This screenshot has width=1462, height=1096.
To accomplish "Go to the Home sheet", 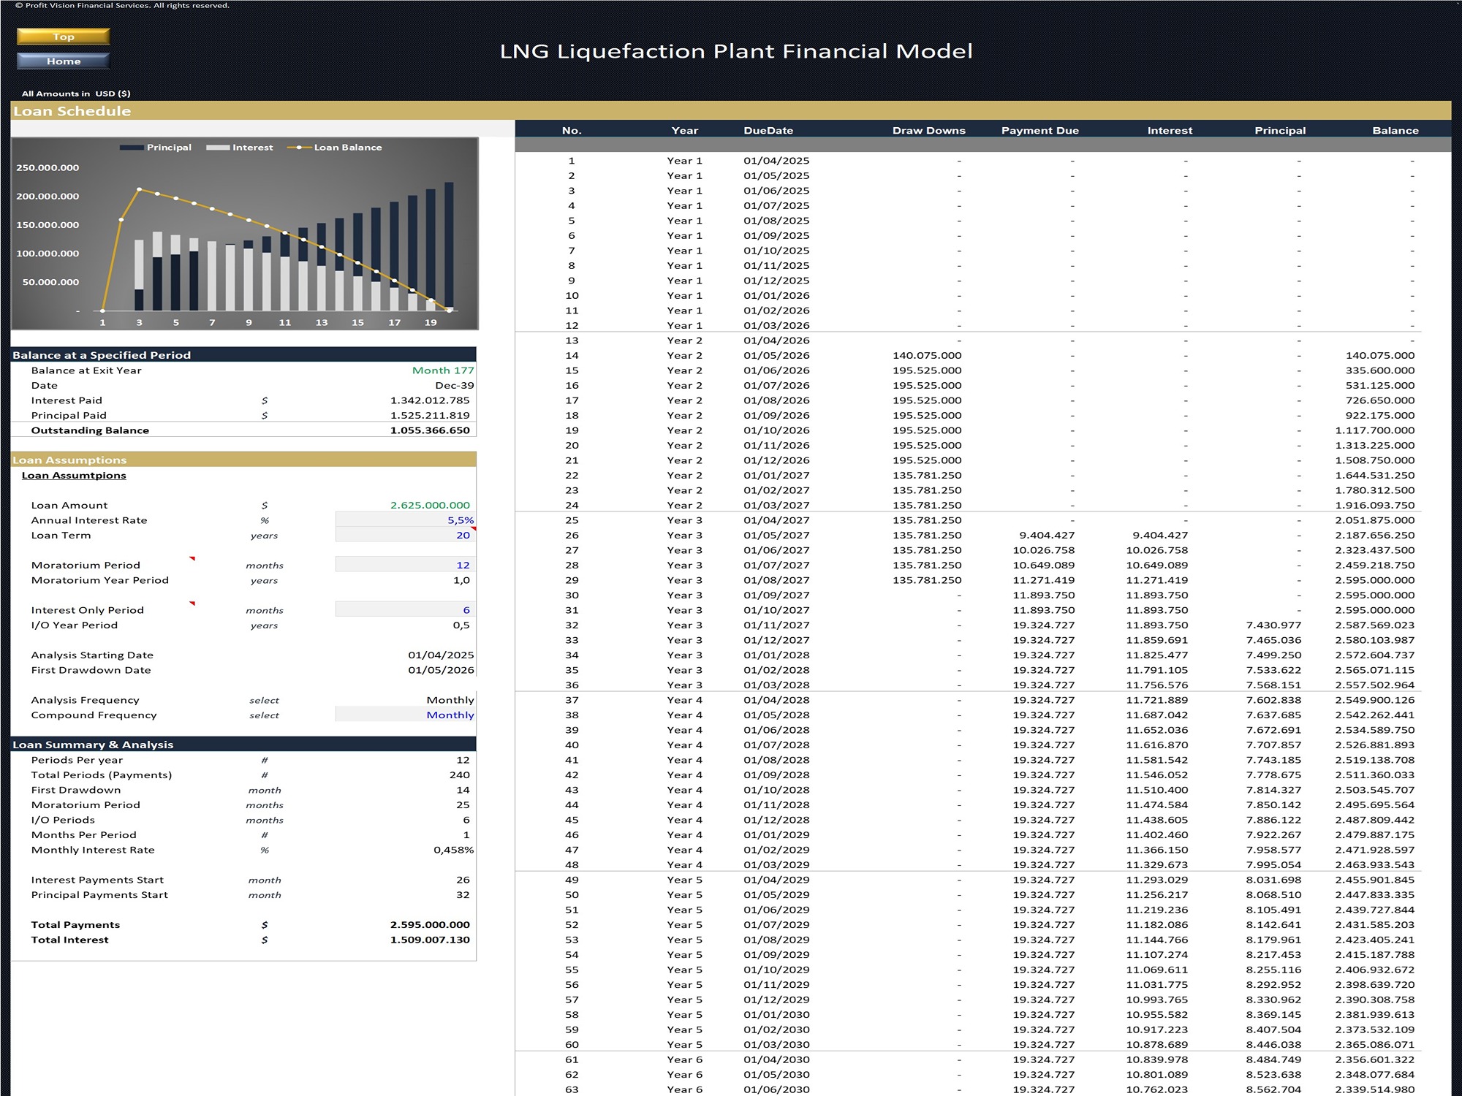I will 62,61.
